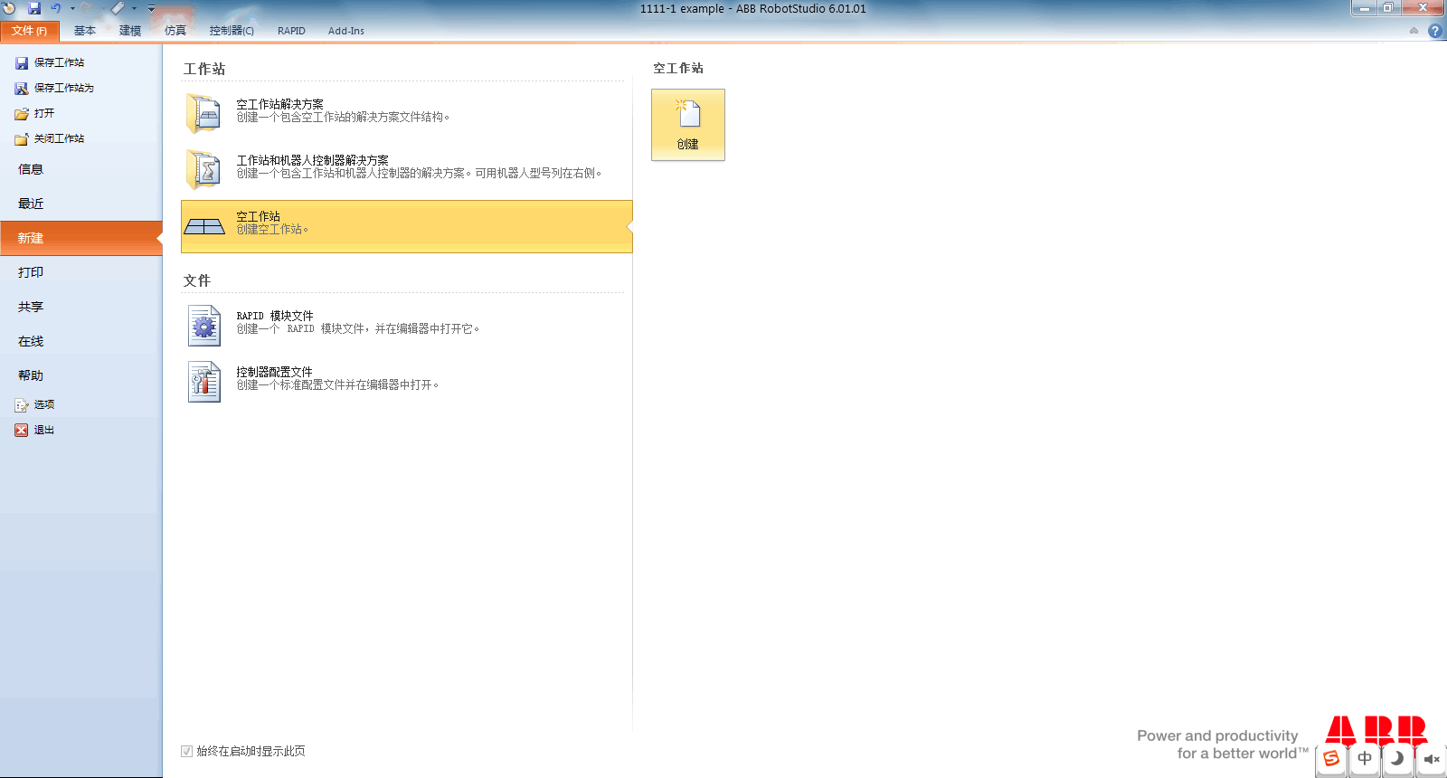Click the tag-shaped icon in quick access toolbar
This screenshot has width=1447, height=778.
118,8
